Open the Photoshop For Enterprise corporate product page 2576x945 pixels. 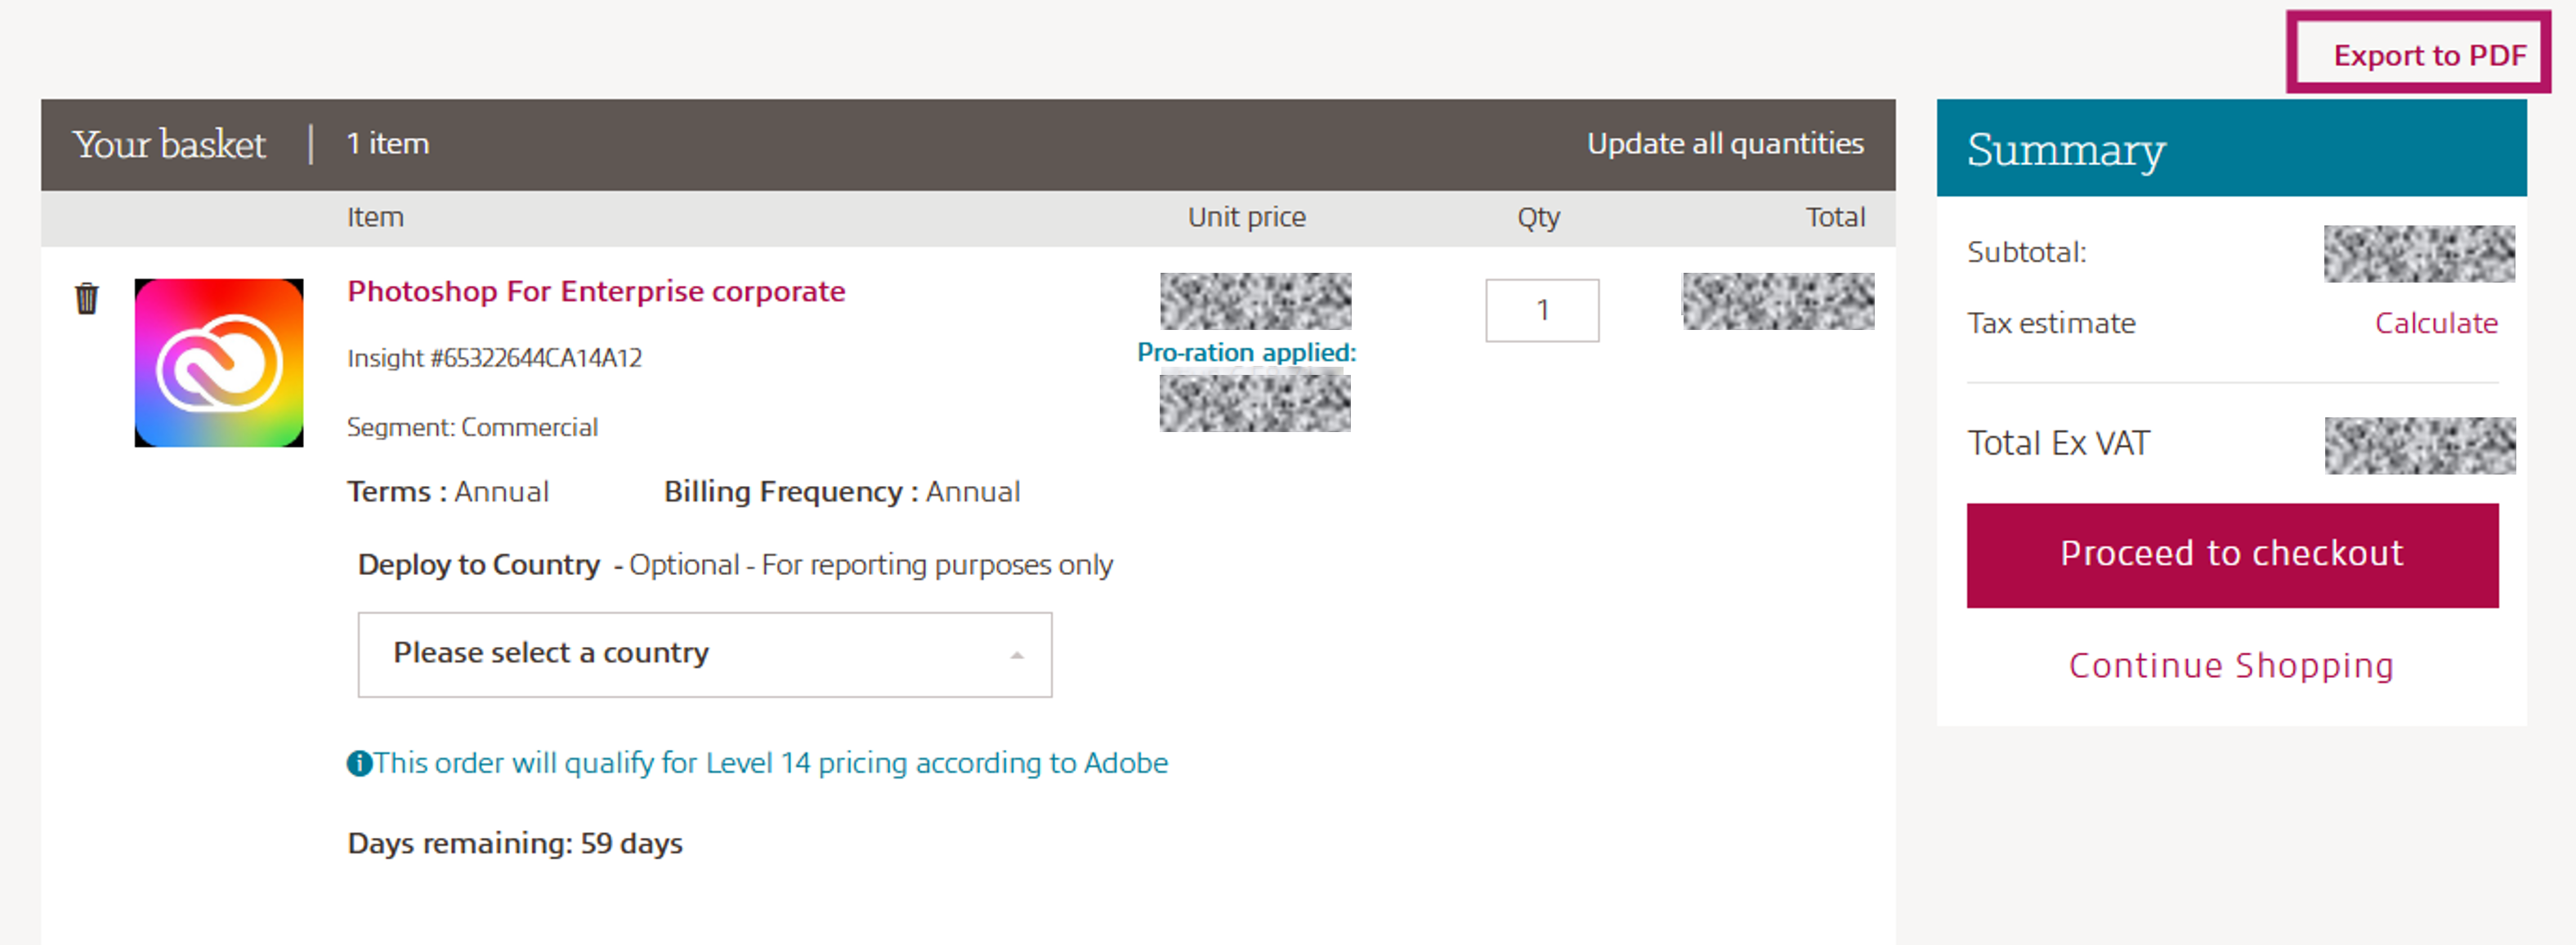(595, 291)
